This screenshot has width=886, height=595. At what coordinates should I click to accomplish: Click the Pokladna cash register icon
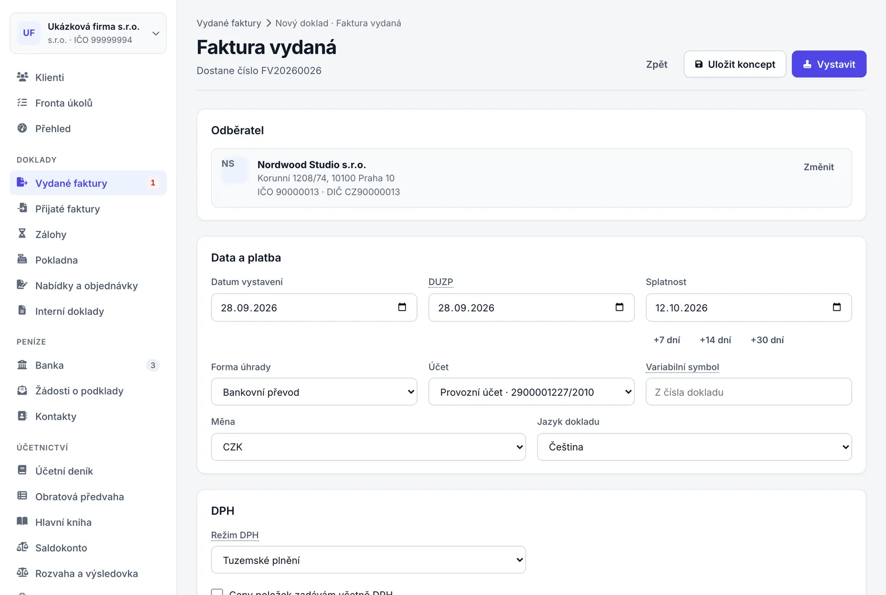pos(22,259)
